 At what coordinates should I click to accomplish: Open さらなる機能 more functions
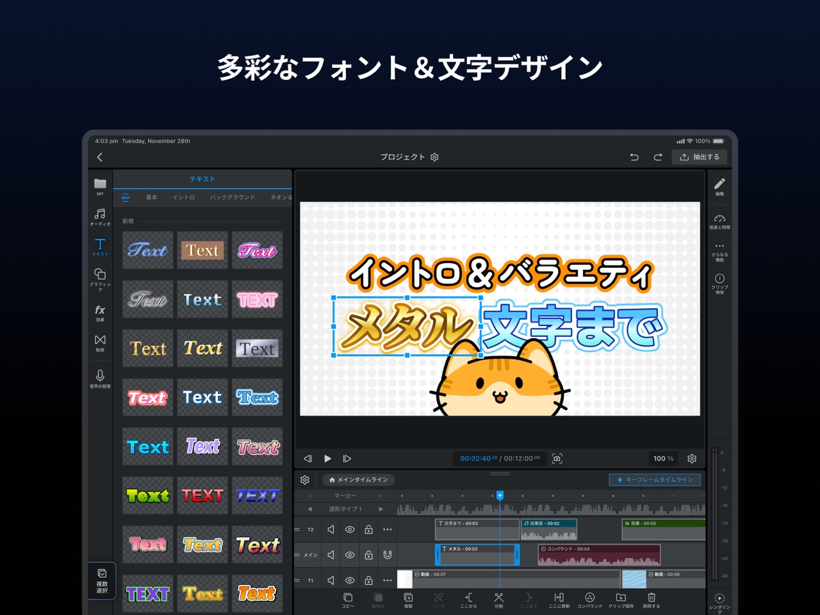[719, 252]
